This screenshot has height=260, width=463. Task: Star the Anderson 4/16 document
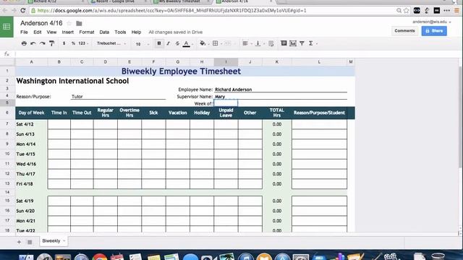(x=69, y=23)
